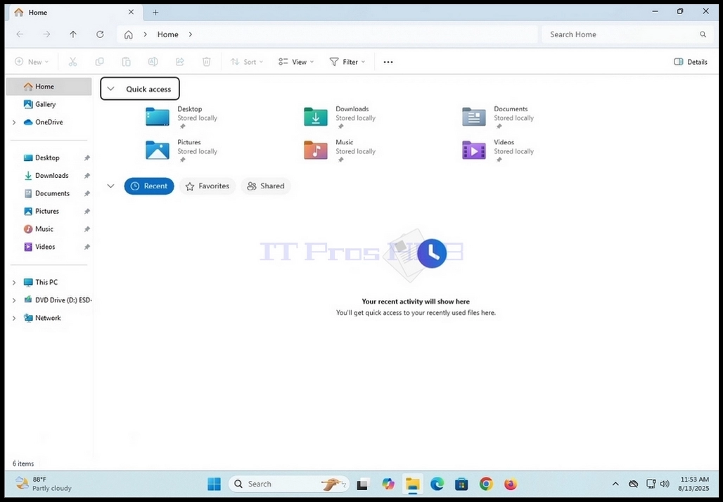Click the Copy icon in toolbar
This screenshot has height=502, width=723.
(99, 62)
